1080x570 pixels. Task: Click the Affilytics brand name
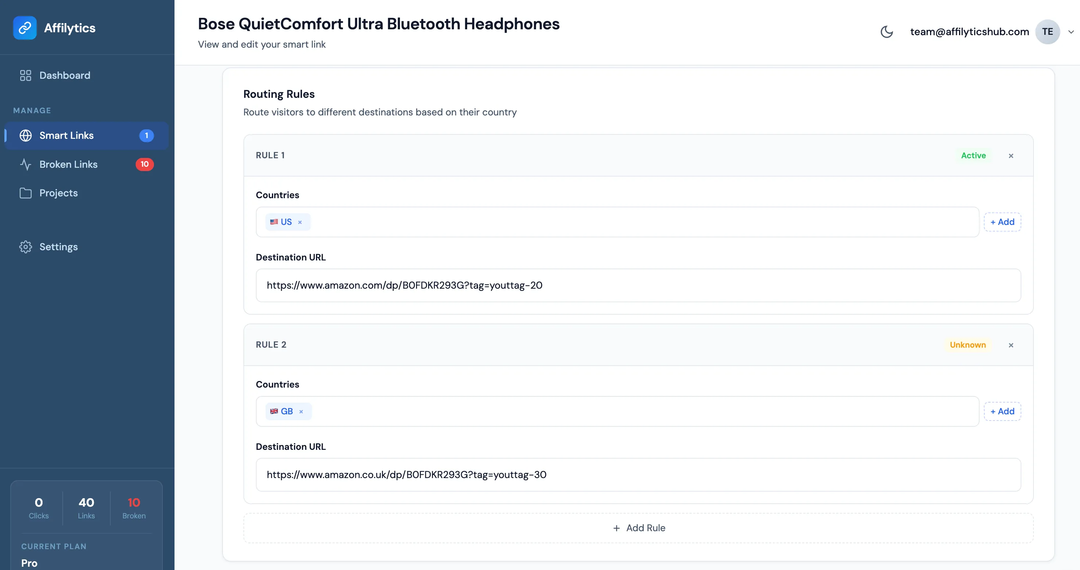(x=70, y=28)
